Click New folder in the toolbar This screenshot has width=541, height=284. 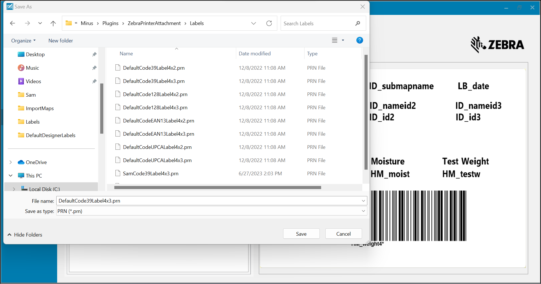coord(61,41)
